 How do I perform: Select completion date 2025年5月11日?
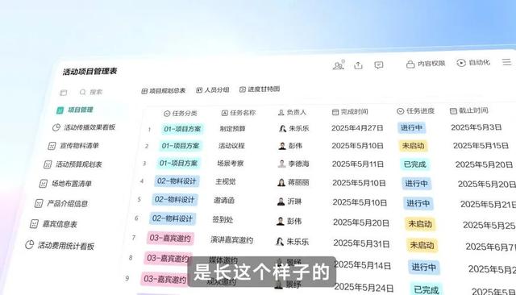click(358, 164)
